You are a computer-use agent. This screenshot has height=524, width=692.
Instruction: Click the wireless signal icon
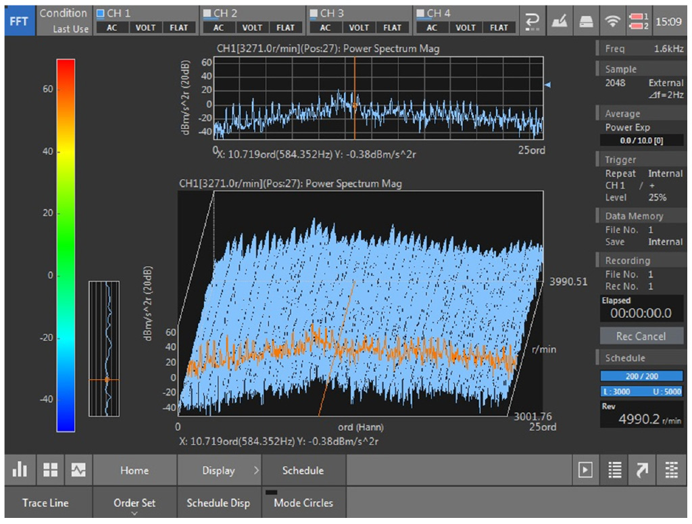pos(614,22)
